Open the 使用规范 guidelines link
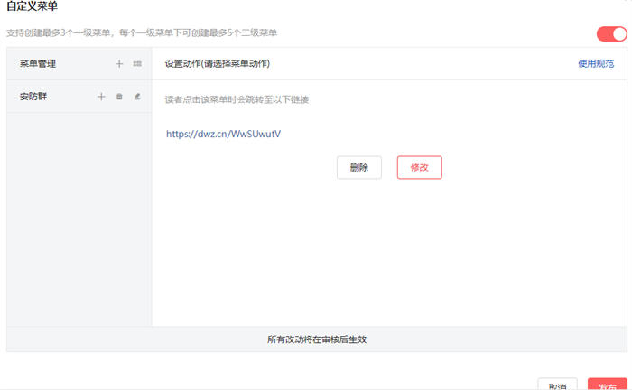The width and height of the screenshot is (632, 390). coord(596,64)
